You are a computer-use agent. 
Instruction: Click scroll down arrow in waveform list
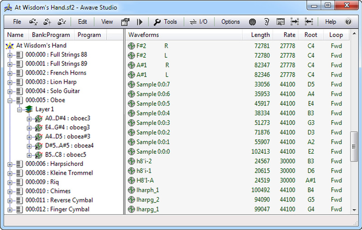pyautogui.click(x=354, y=210)
